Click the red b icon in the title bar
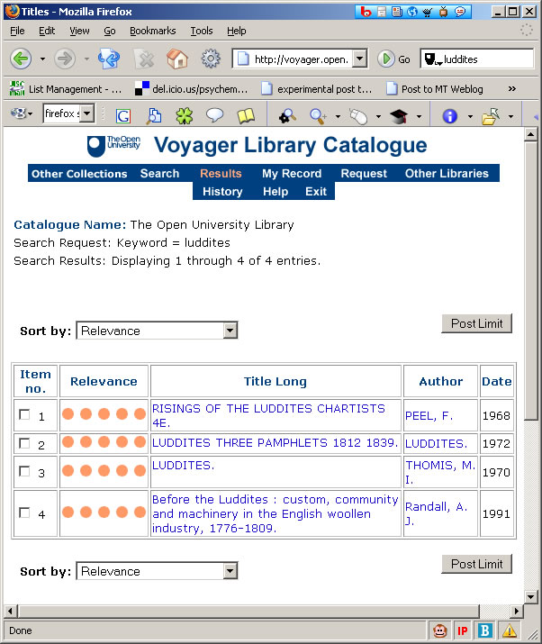 click(366, 12)
